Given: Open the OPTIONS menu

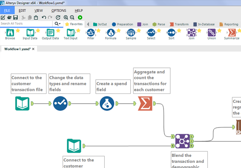Looking at the screenshot, I should point(59,11).
